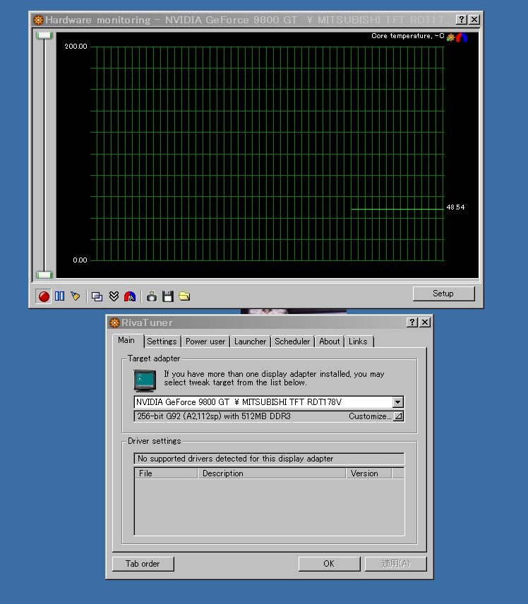Click RivaTuner help question button
This screenshot has height=604, width=528.
pyautogui.click(x=412, y=322)
